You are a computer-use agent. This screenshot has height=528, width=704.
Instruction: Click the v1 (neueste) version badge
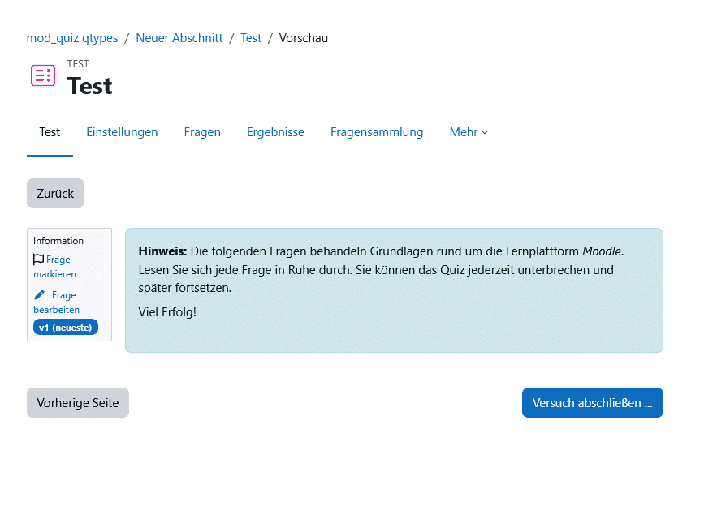66,328
